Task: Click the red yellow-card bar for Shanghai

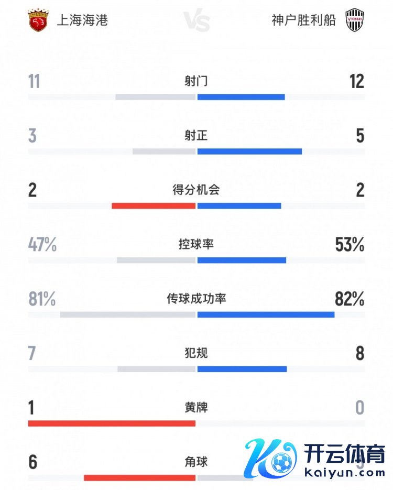Action: [x=112, y=423]
